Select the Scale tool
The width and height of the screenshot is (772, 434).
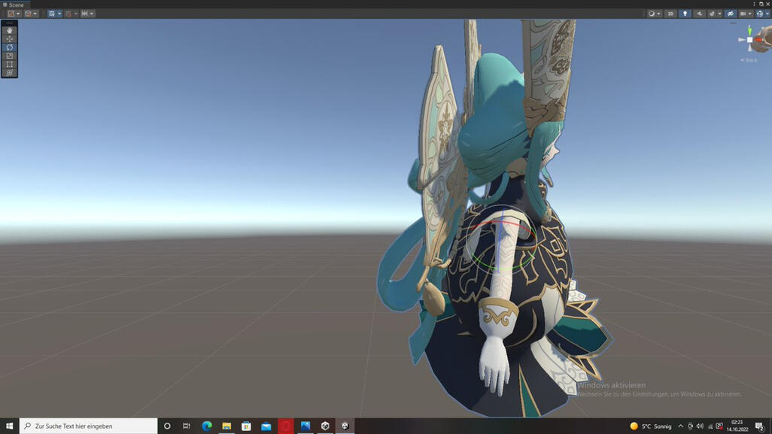coord(10,56)
